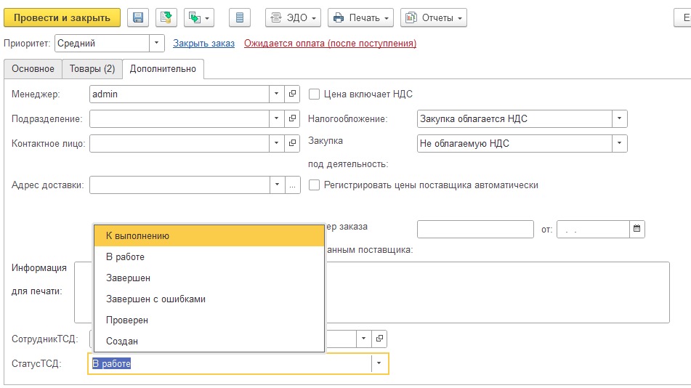Select К выполнению in the status list
Screen dimensions: 691x388
pos(209,236)
